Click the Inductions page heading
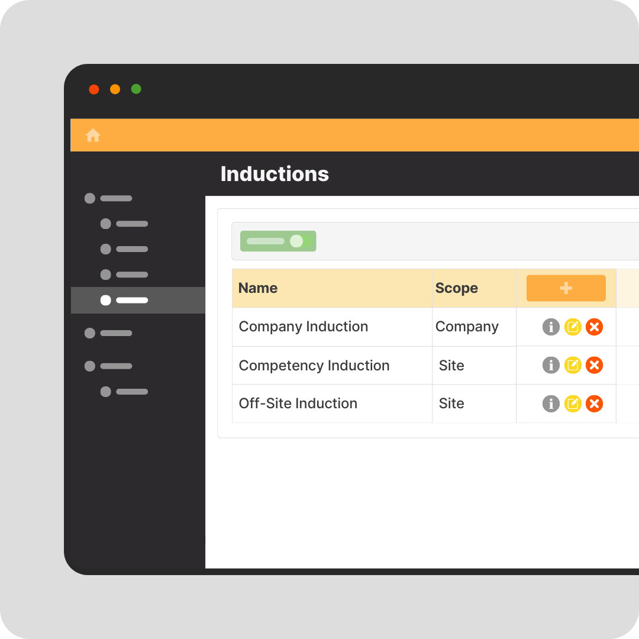Viewport: 639px width, 639px height. click(x=275, y=174)
